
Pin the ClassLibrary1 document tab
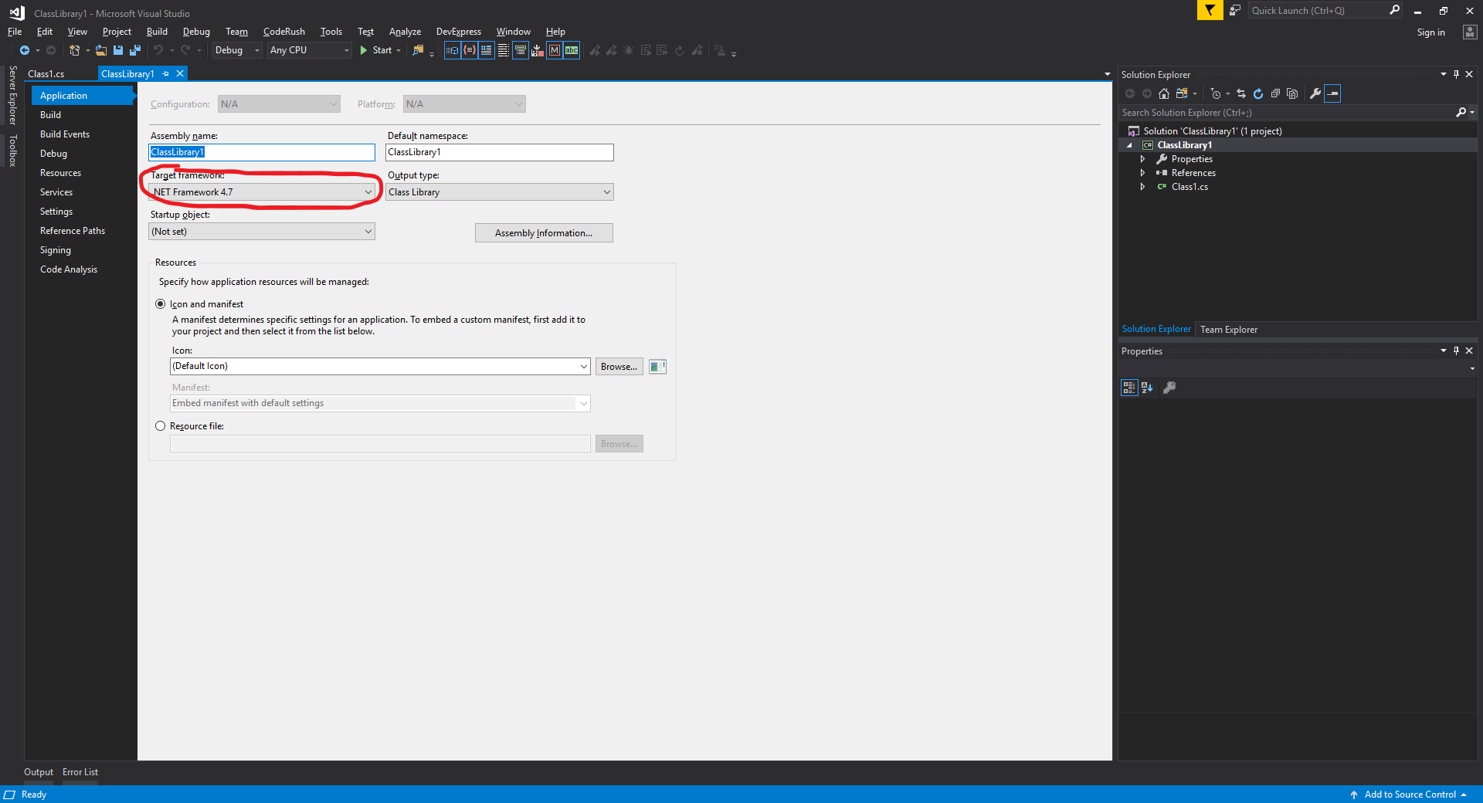(165, 73)
